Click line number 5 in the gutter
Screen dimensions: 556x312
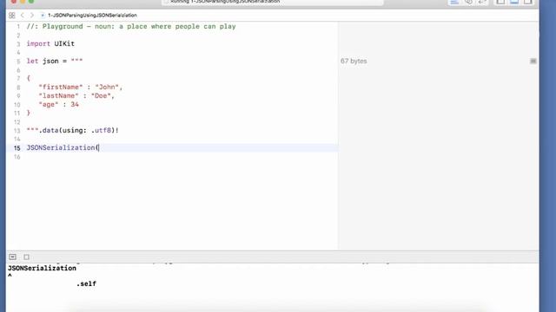click(x=18, y=62)
